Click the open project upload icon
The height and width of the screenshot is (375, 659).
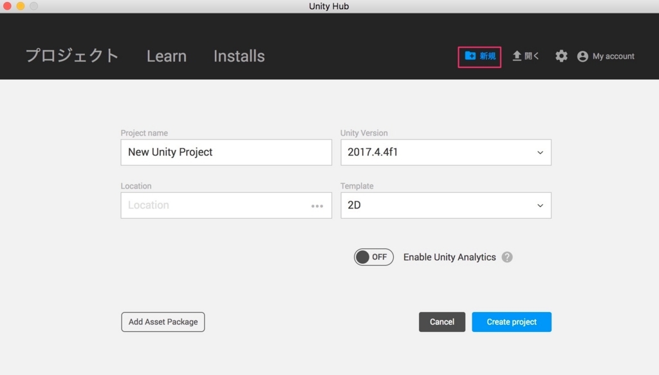click(x=517, y=56)
